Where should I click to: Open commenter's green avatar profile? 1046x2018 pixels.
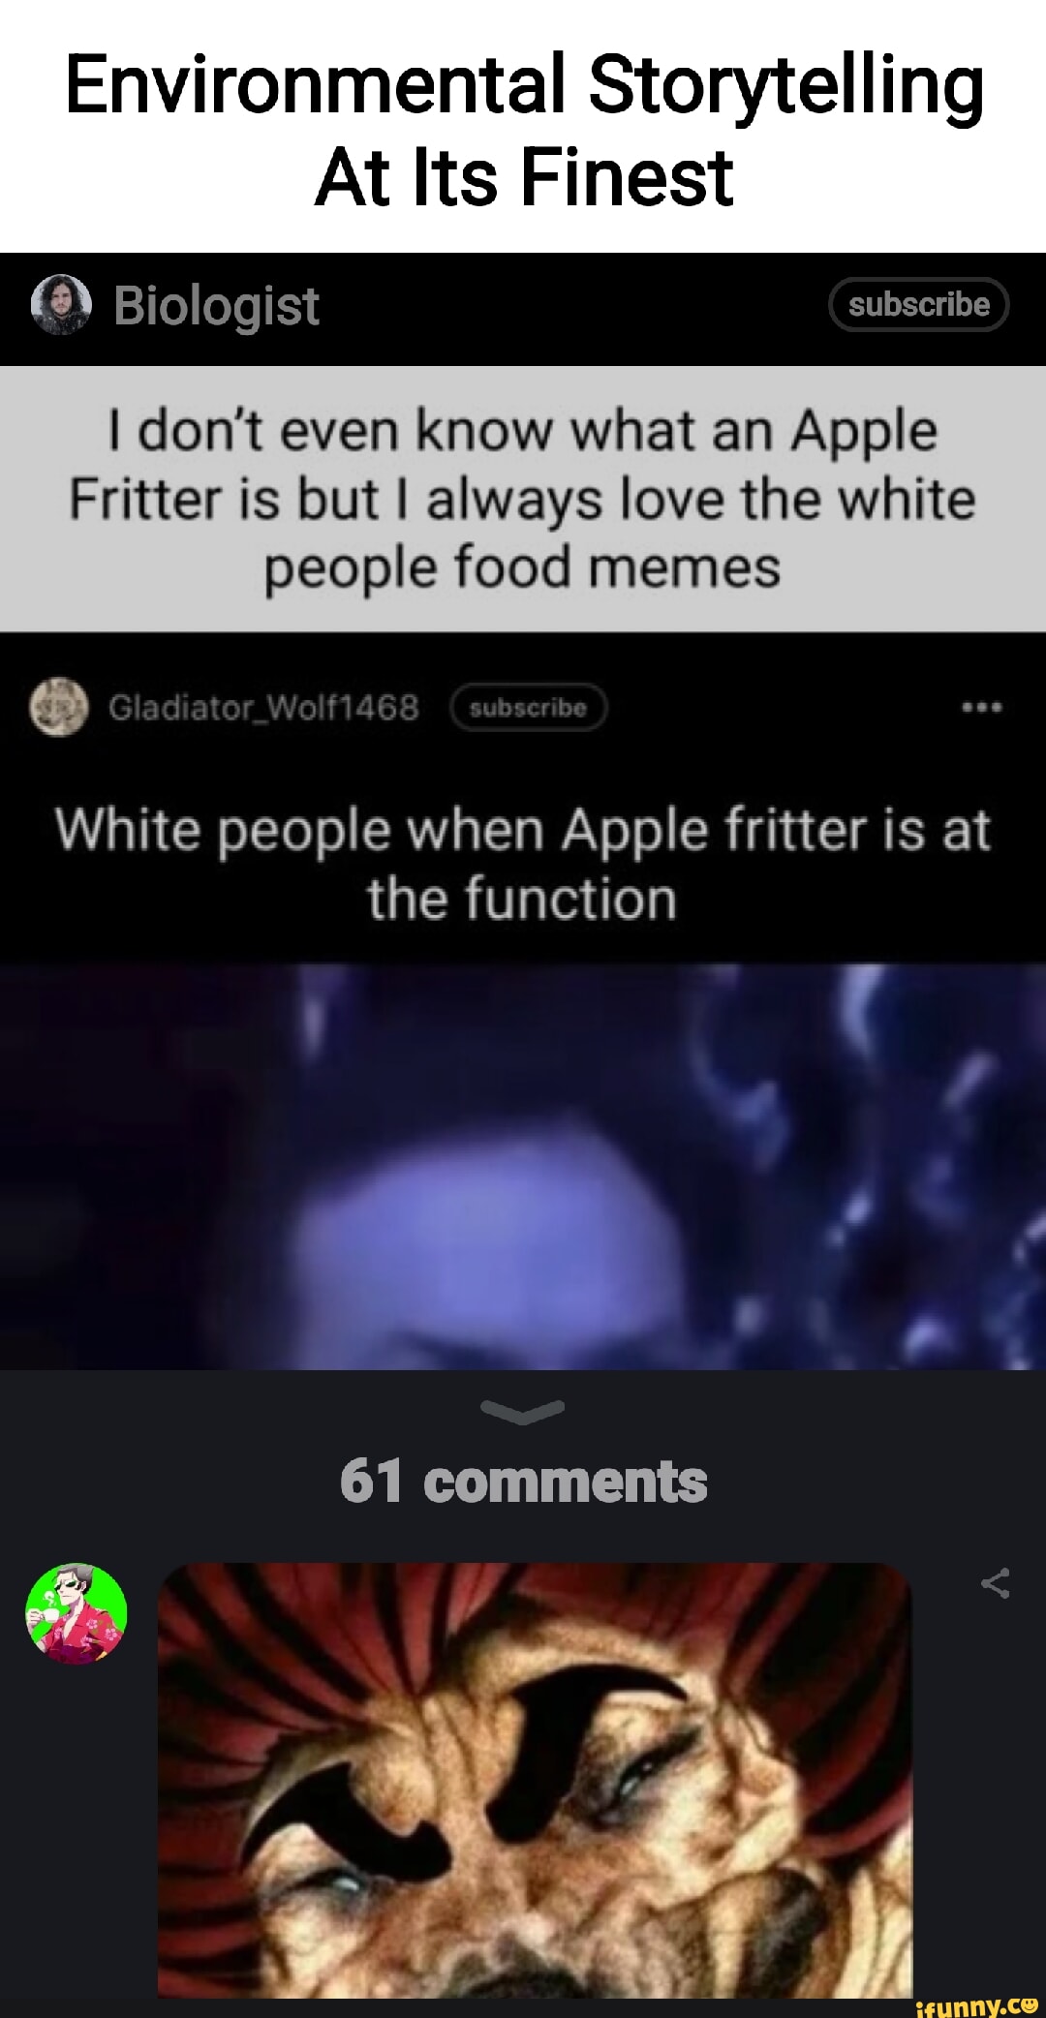tap(76, 1613)
